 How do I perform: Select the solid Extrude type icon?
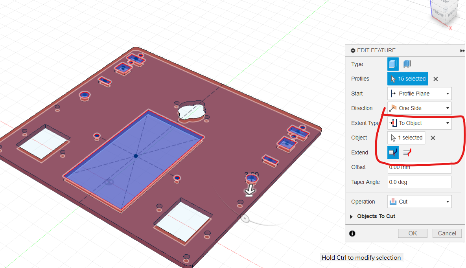coord(393,64)
